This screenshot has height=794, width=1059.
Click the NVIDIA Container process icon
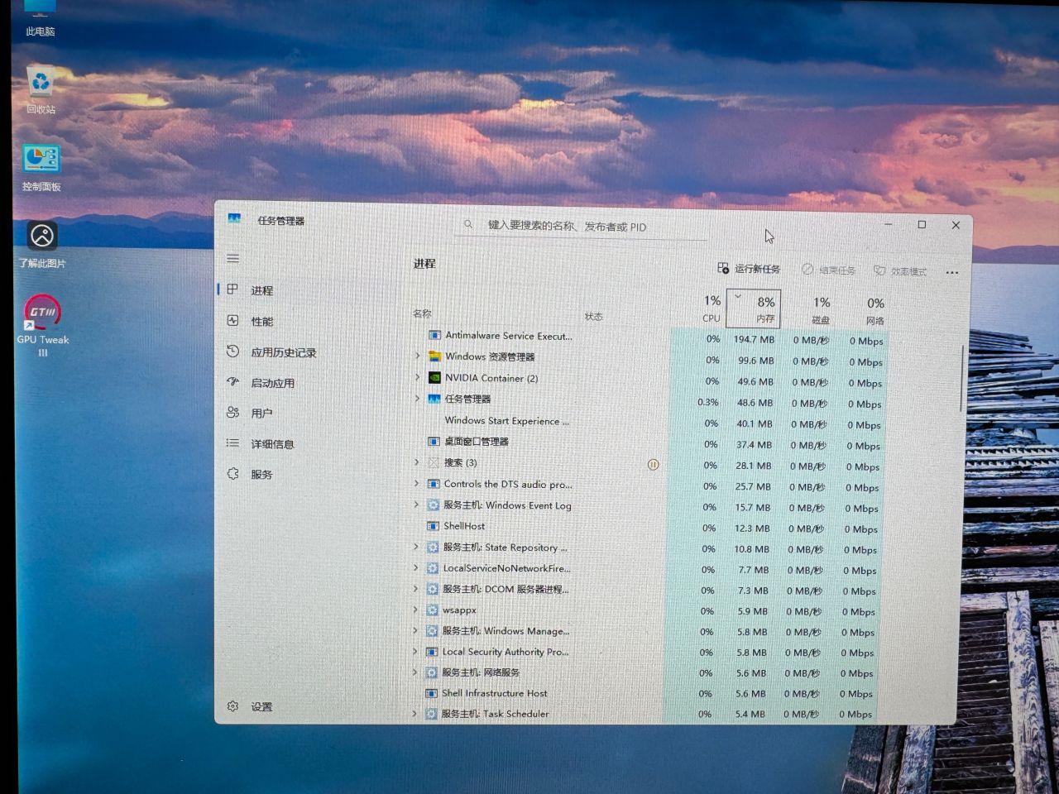[434, 378]
